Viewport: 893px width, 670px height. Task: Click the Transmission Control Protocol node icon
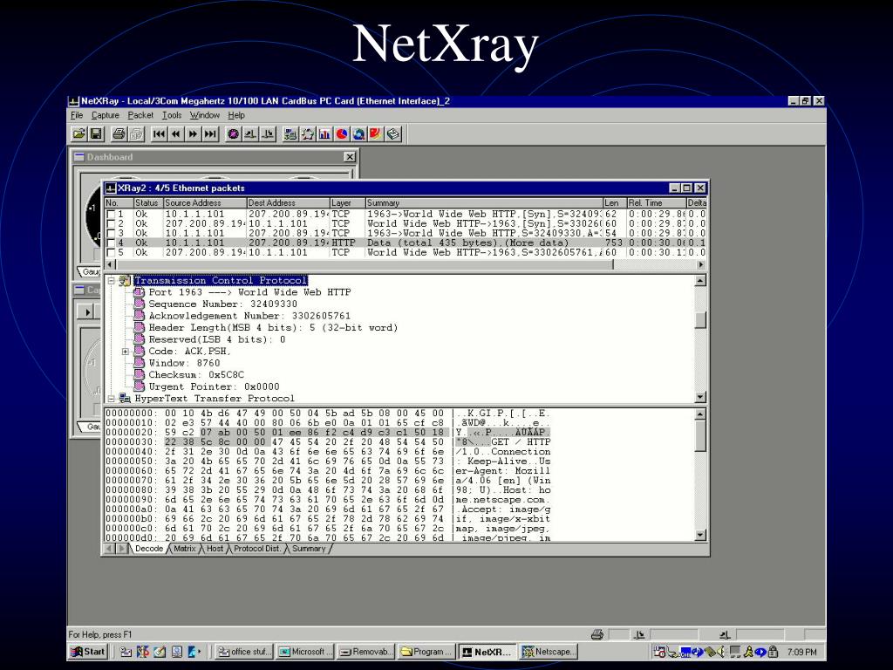pos(125,280)
